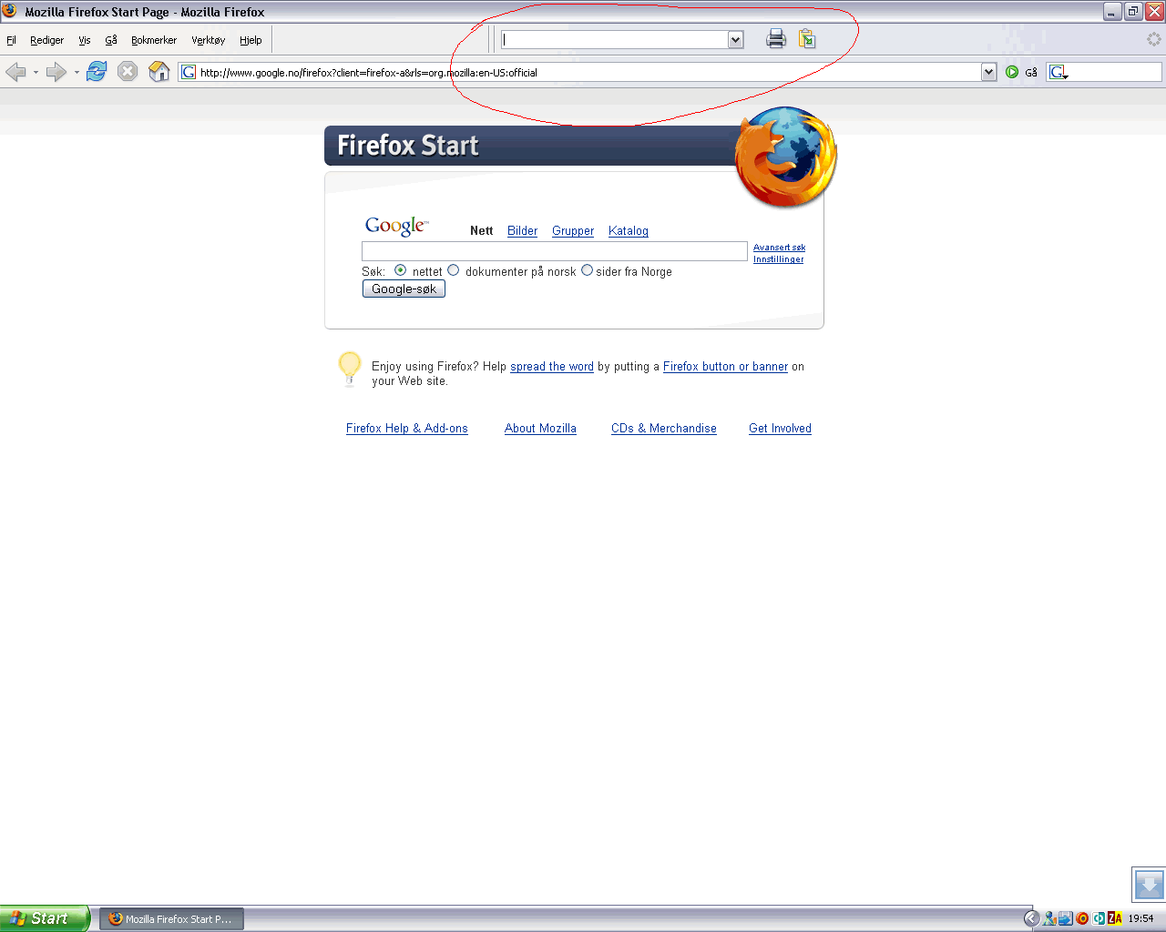
Task: Open the Windows Start button
Action: (45, 918)
